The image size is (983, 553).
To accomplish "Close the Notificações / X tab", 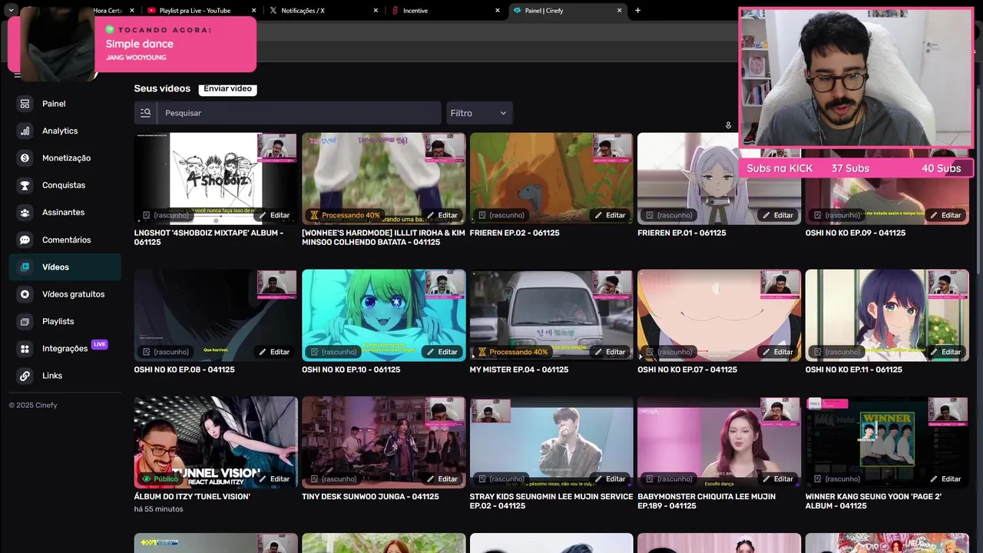I will pos(376,11).
